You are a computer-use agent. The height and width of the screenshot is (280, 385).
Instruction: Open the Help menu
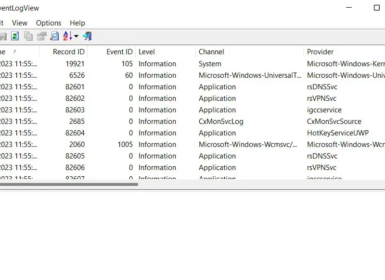(77, 23)
